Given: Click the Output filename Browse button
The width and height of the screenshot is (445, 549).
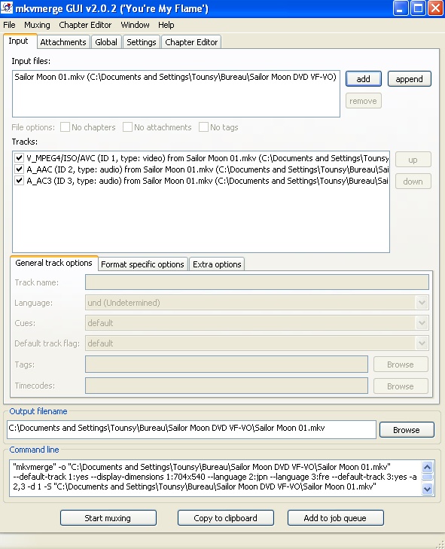Looking at the screenshot, I should 407,429.
